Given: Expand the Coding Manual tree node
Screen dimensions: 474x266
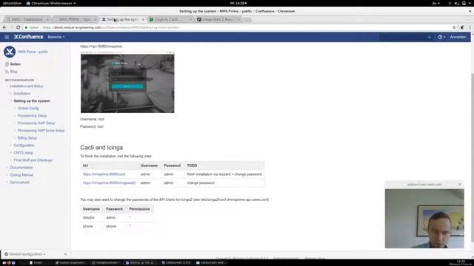Looking at the screenshot, I should [7, 175].
